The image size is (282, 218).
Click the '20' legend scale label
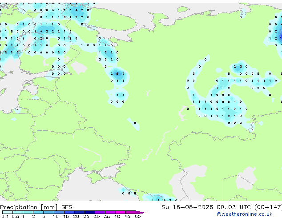click(x=76, y=216)
